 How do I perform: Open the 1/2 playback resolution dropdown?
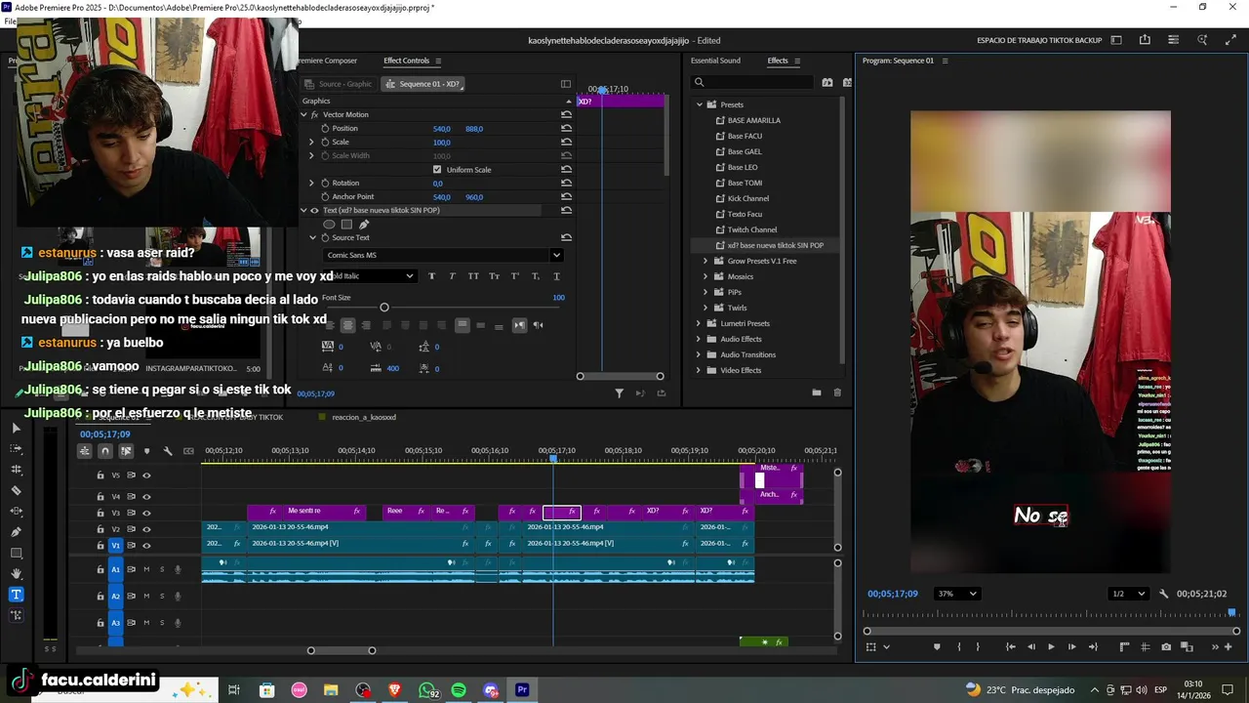tap(1129, 594)
